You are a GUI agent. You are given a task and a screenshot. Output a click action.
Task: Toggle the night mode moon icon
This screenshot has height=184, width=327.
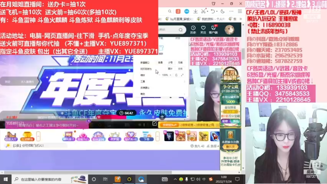(223, 11)
